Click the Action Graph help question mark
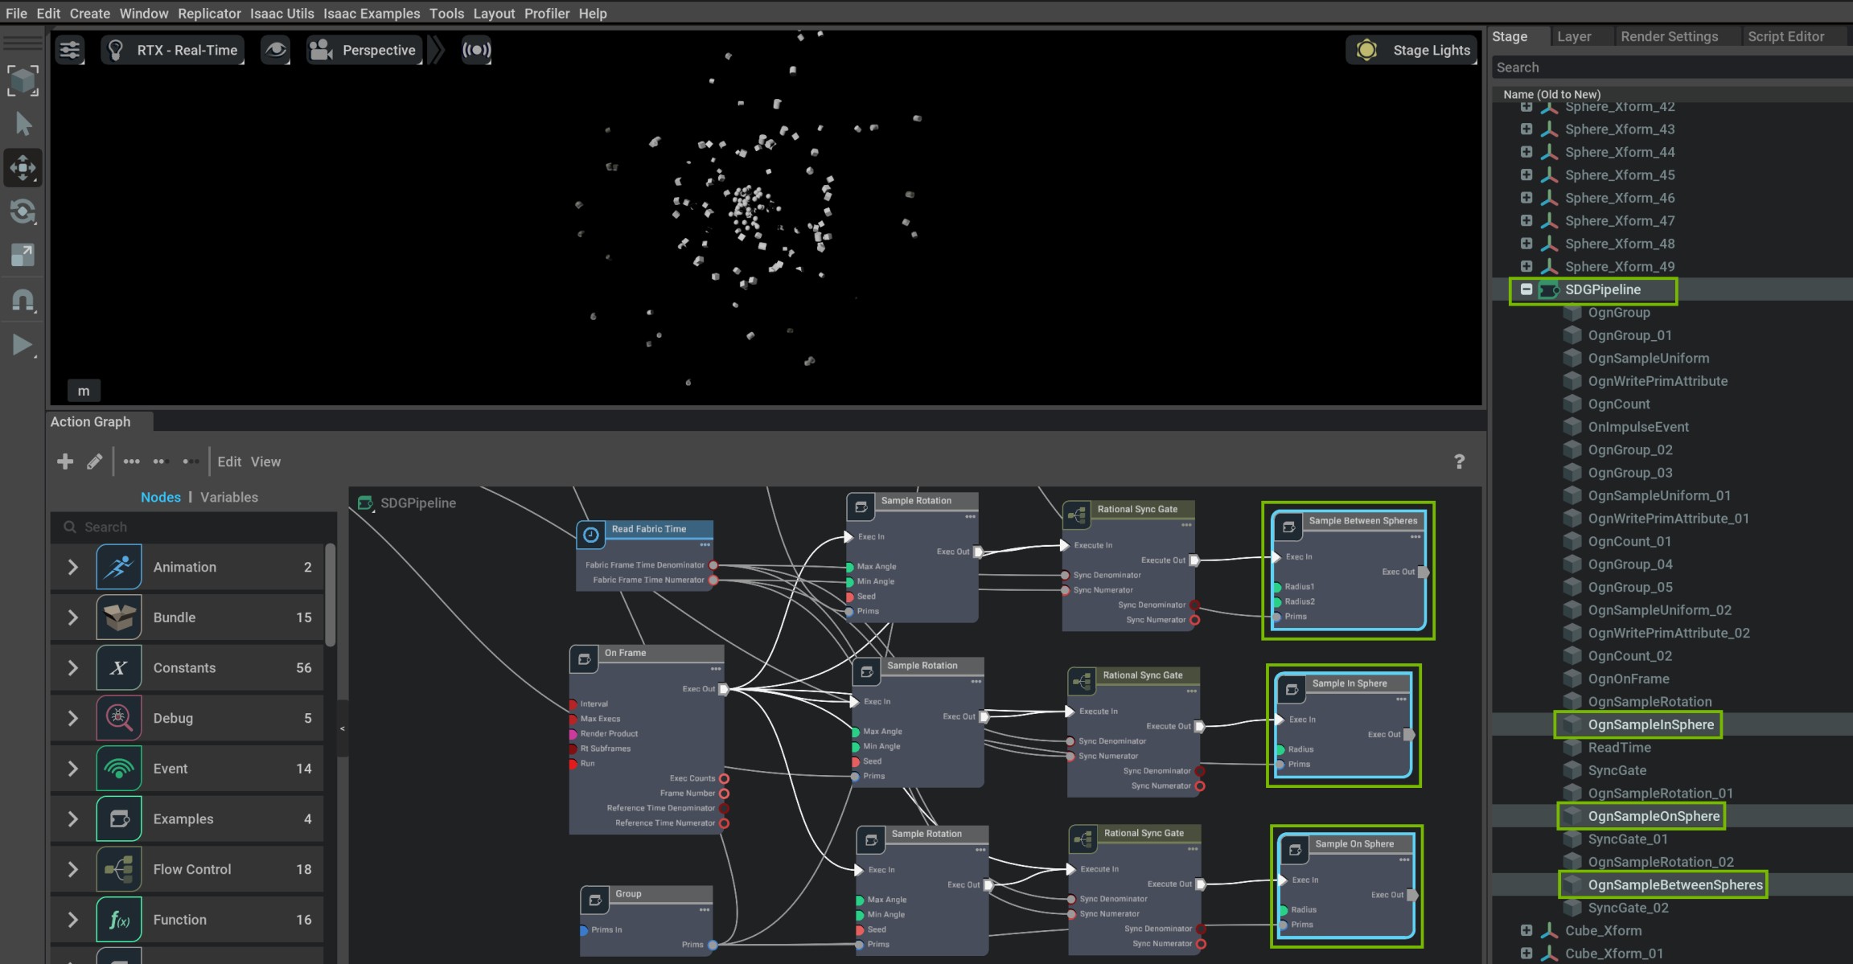This screenshot has width=1853, height=964. coord(1460,461)
